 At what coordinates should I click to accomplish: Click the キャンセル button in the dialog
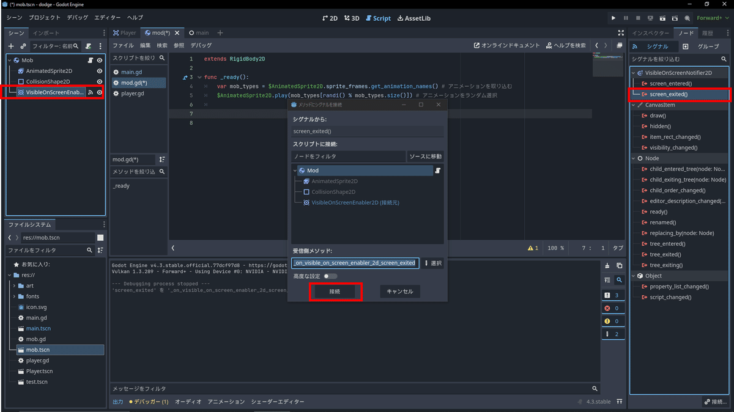coord(399,292)
